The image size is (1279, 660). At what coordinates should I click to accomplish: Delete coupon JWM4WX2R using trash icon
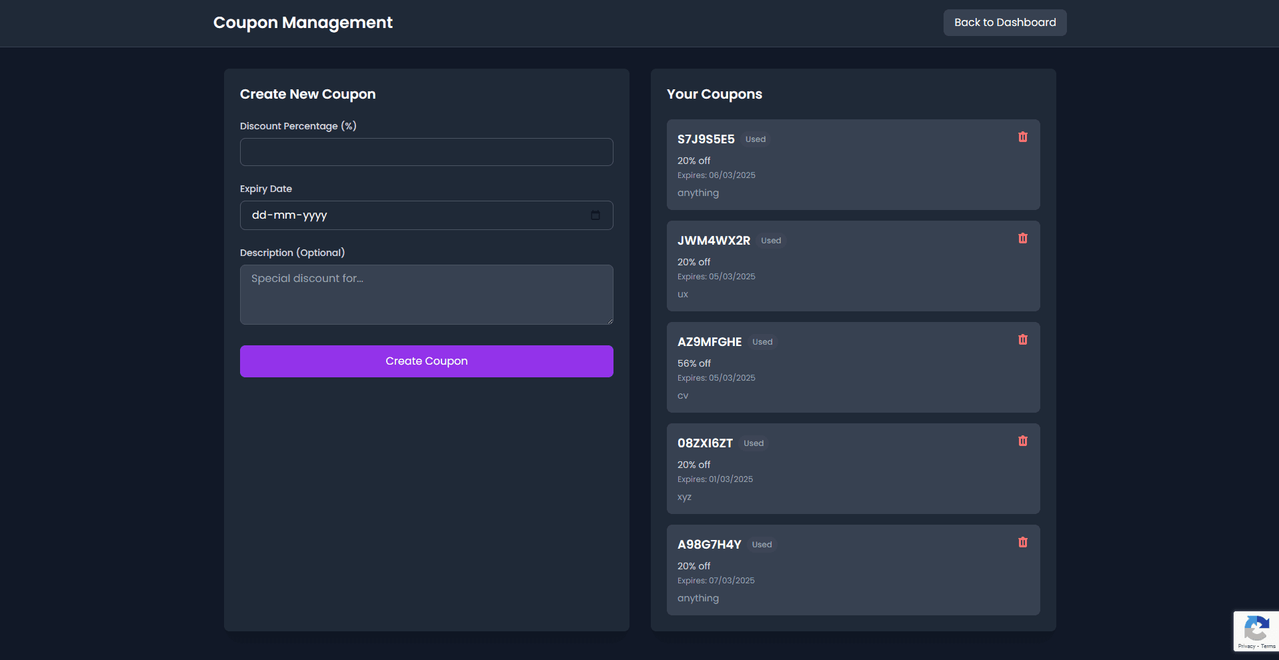pyautogui.click(x=1023, y=238)
